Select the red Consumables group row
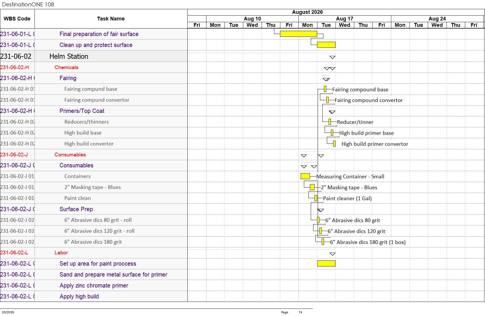 point(94,154)
